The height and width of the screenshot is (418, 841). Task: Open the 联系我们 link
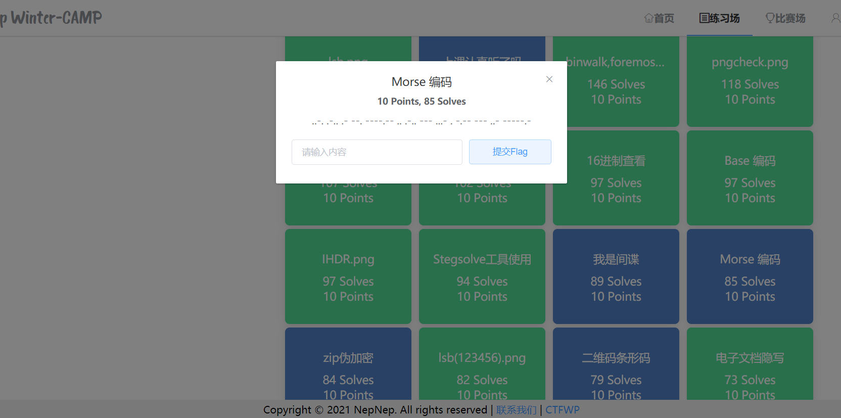(x=516, y=410)
